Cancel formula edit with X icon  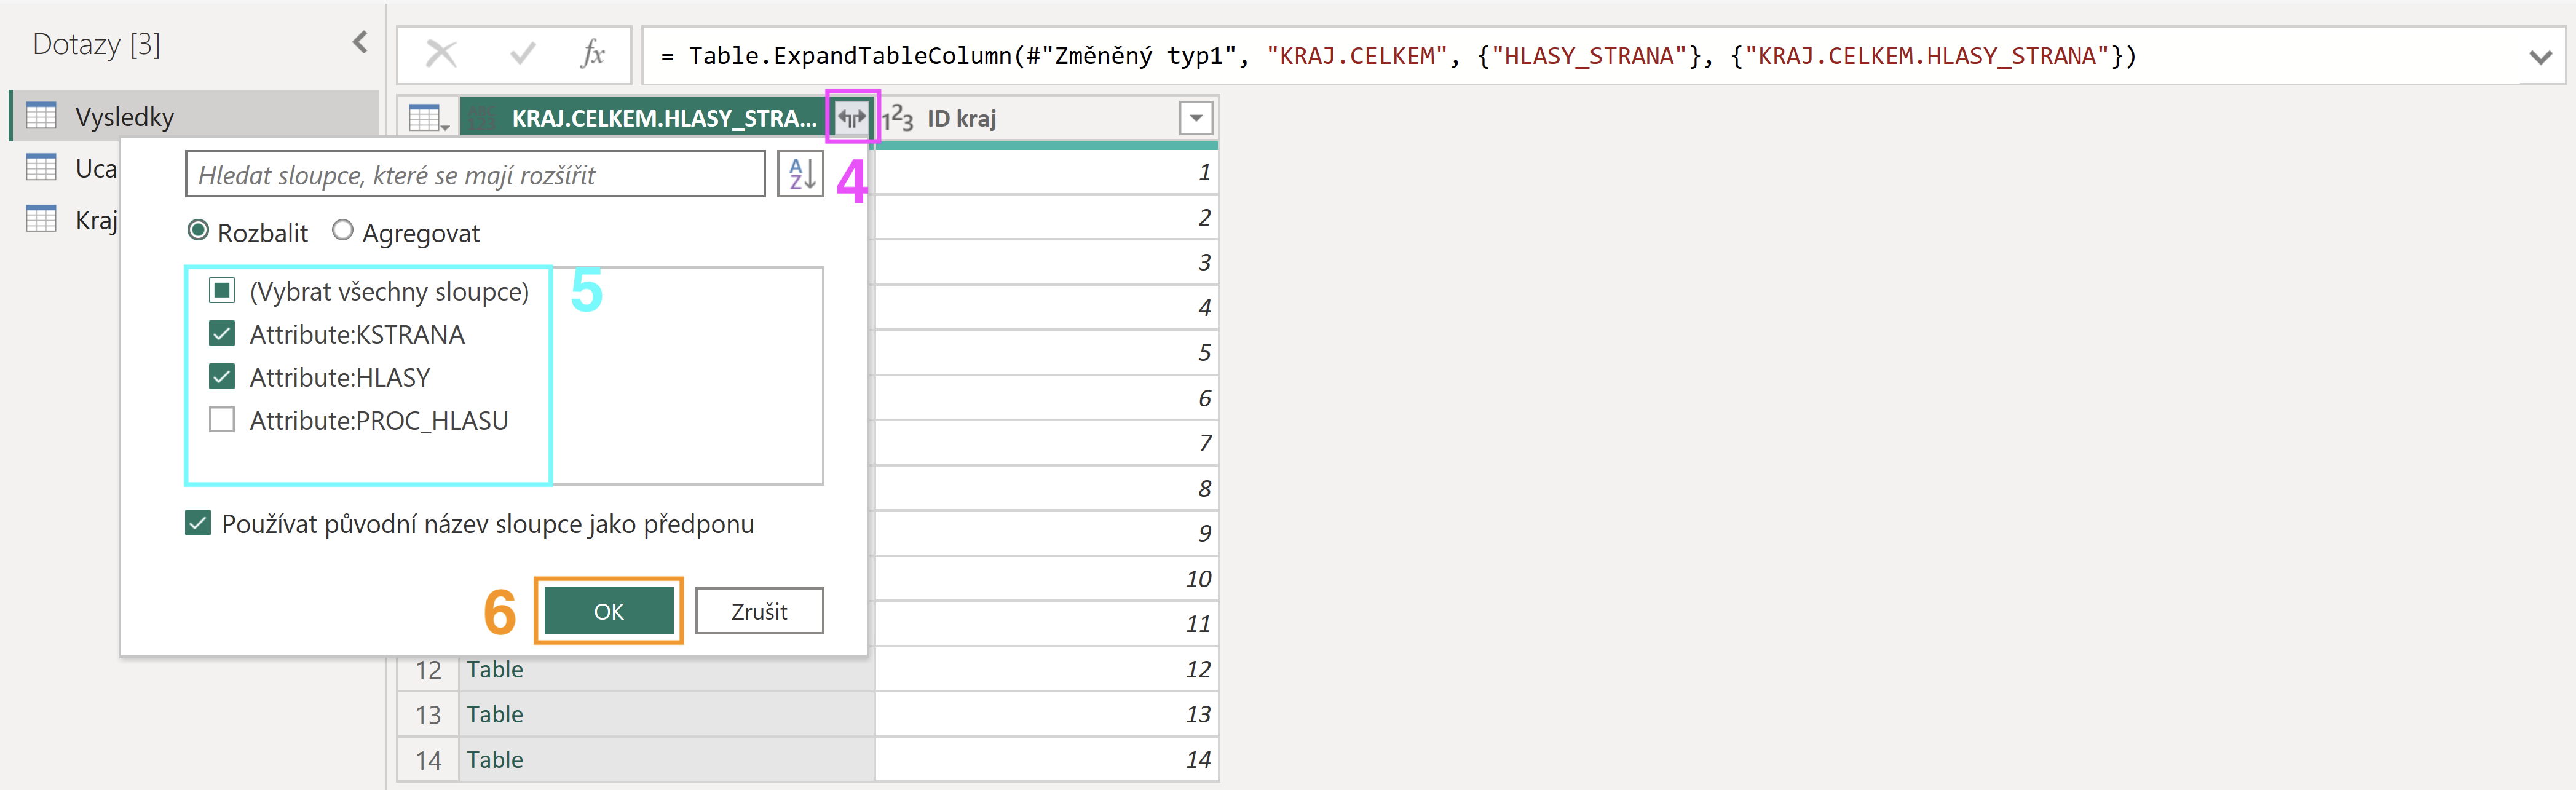point(441,54)
